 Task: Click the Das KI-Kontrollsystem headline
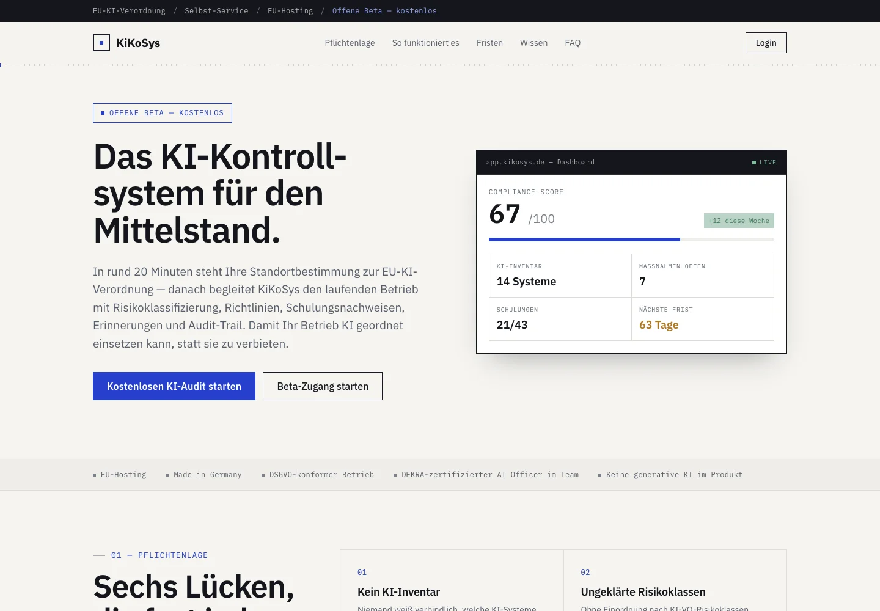[x=220, y=194]
